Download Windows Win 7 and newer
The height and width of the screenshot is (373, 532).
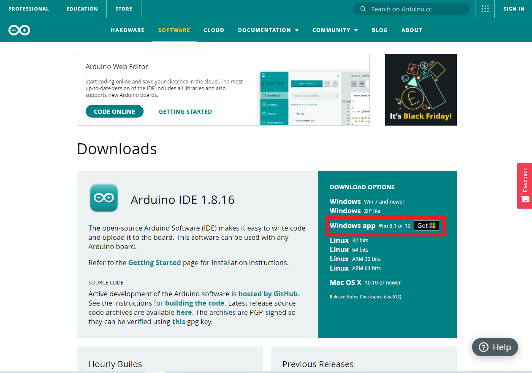(x=367, y=201)
